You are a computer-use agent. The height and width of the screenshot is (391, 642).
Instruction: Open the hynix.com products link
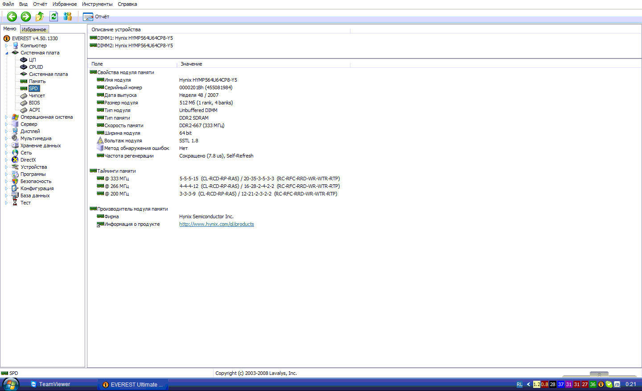tap(217, 224)
